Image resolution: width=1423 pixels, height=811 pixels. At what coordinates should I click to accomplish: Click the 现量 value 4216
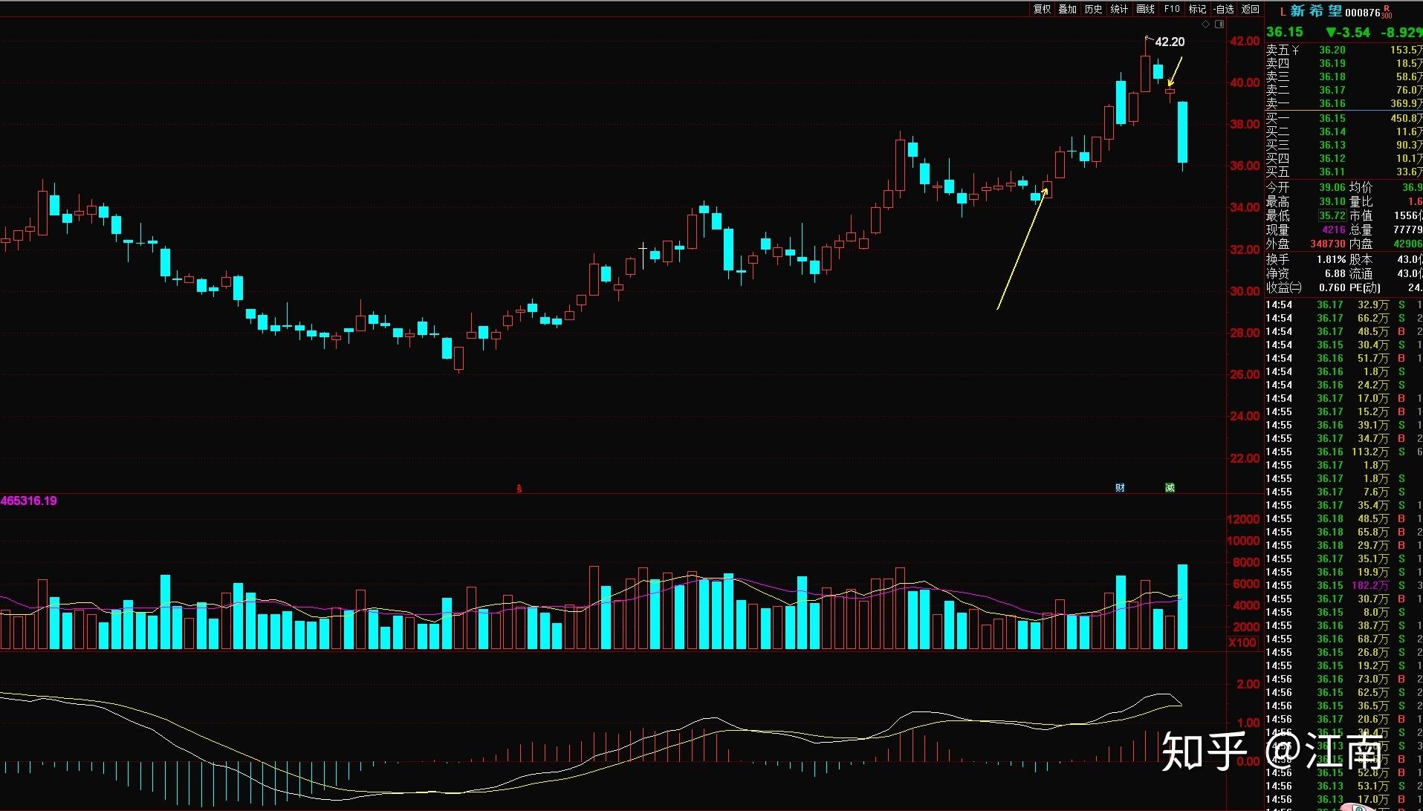pos(1334,230)
